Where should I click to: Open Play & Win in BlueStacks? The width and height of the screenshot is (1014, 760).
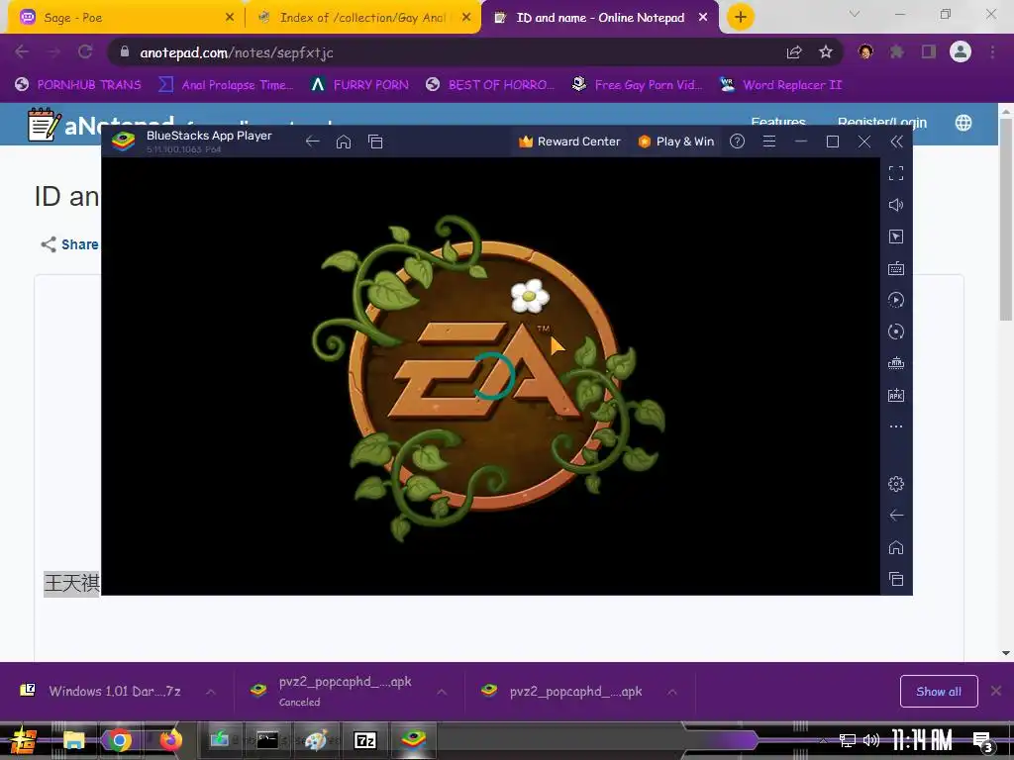coord(675,142)
